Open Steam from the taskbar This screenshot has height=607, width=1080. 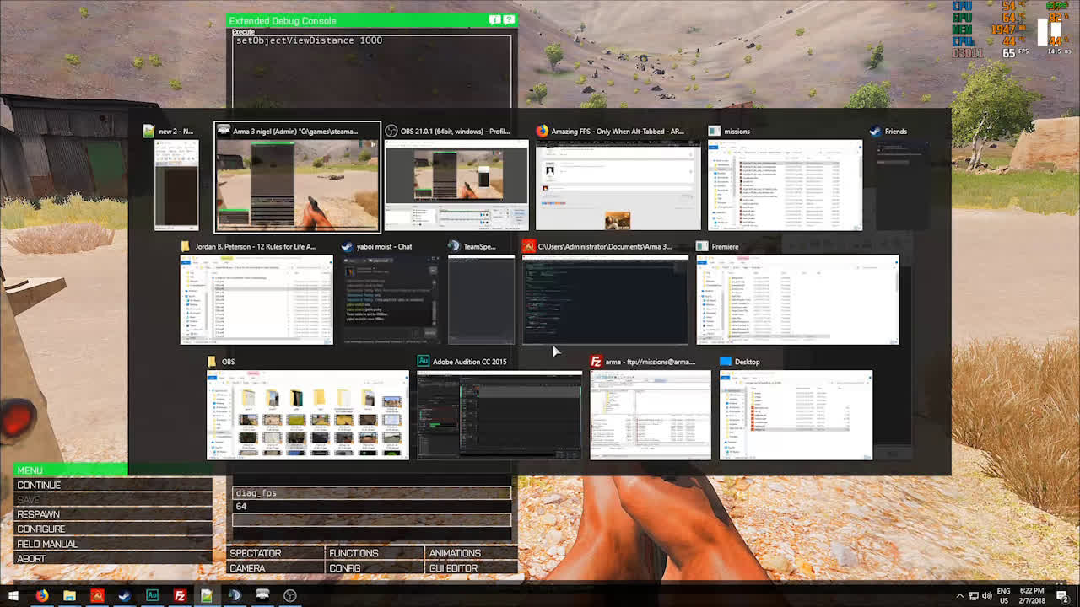click(125, 595)
